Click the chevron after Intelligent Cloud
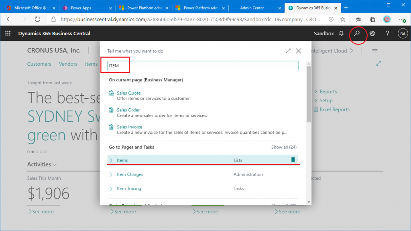 [x=352, y=51]
